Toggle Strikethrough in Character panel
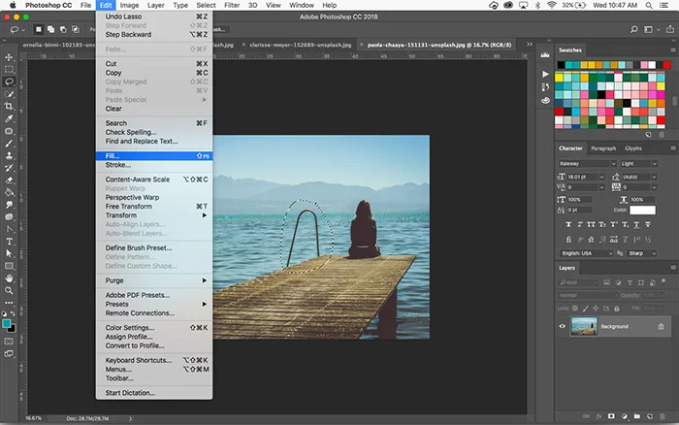Screen dimensions: 679x425 click(648, 224)
